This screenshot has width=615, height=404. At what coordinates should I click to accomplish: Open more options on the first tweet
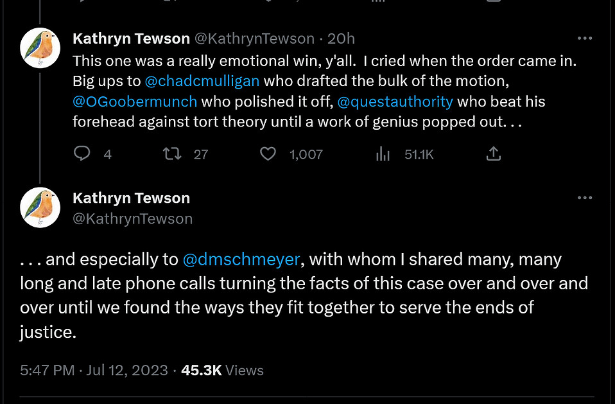pos(585,39)
